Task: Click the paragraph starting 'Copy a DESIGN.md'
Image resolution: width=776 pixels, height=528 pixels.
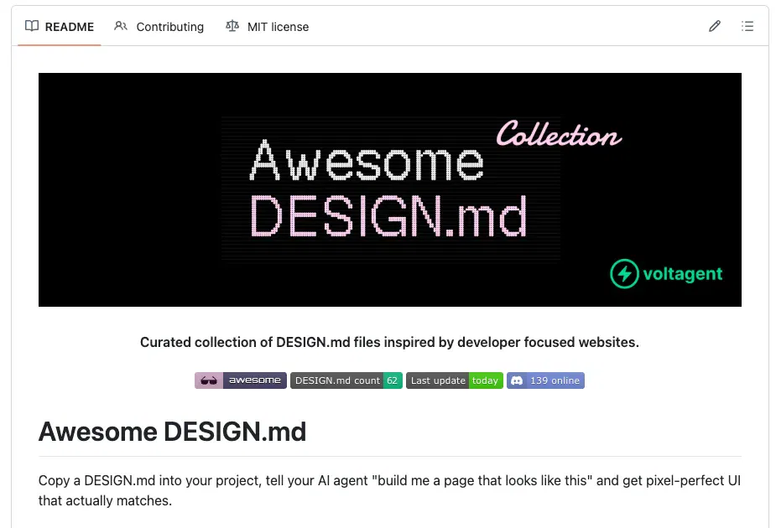Action: pyautogui.click(x=389, y=490)
